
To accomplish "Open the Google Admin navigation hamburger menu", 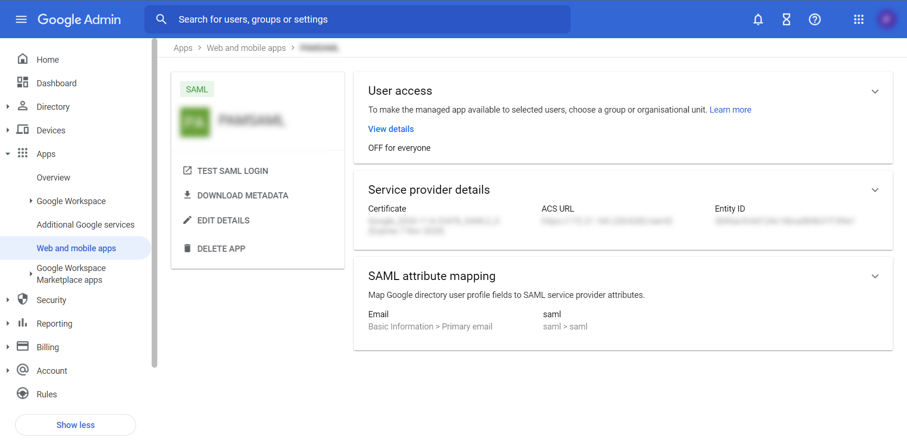I will [x=21, y=19].
